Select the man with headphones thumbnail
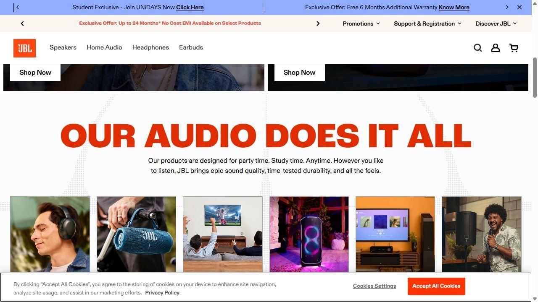 click(x=50, y=234)
